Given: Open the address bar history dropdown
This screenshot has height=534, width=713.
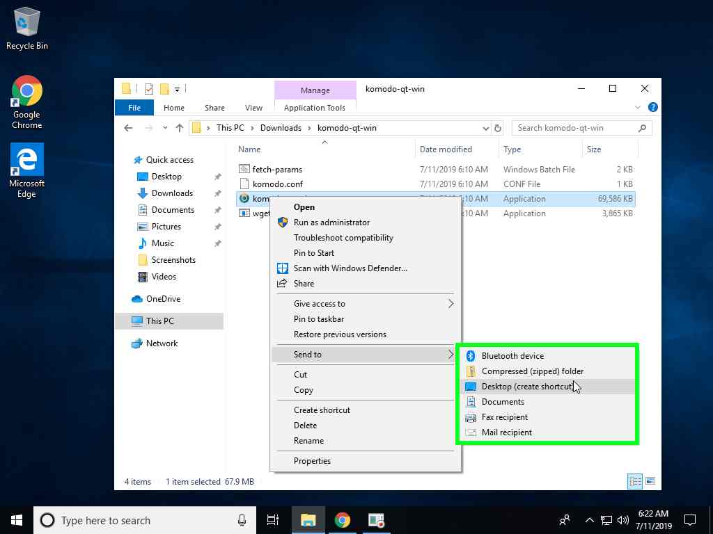Looking at the screenshot, I should click(x=485, y=129).
